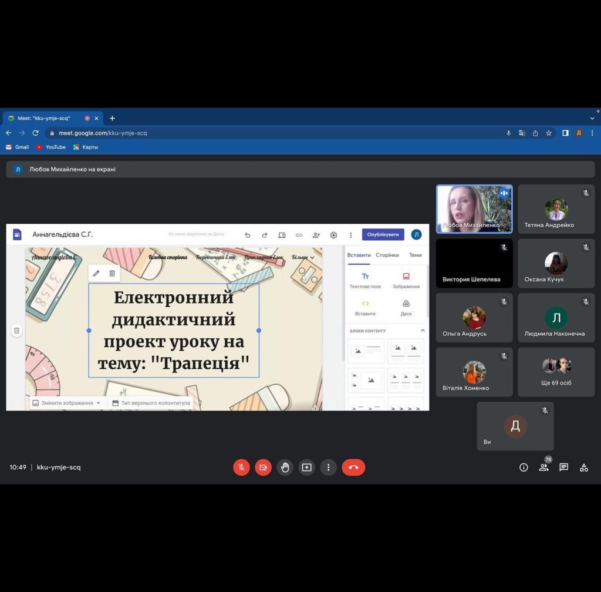Switch to Теми tab in Sites panel
601x592 pixels.
click(415, 255)
